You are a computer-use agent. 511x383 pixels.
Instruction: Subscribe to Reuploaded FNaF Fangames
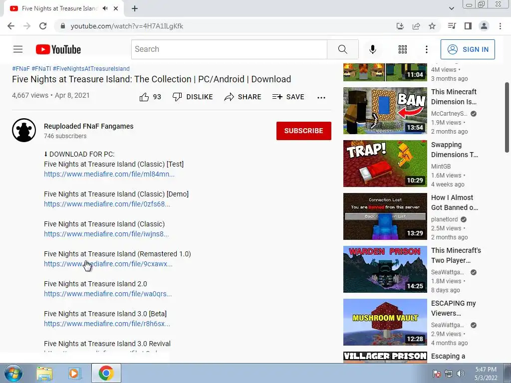pos(304,131)
